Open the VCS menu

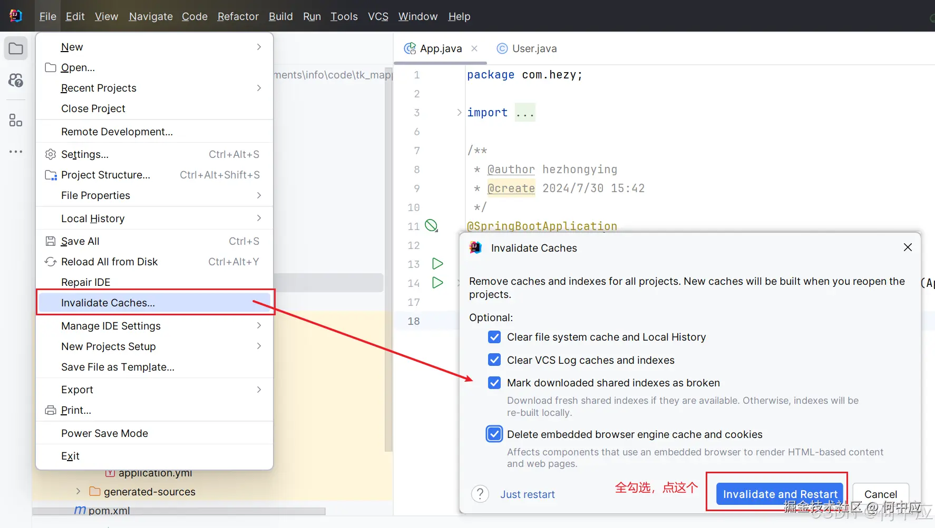378,16
